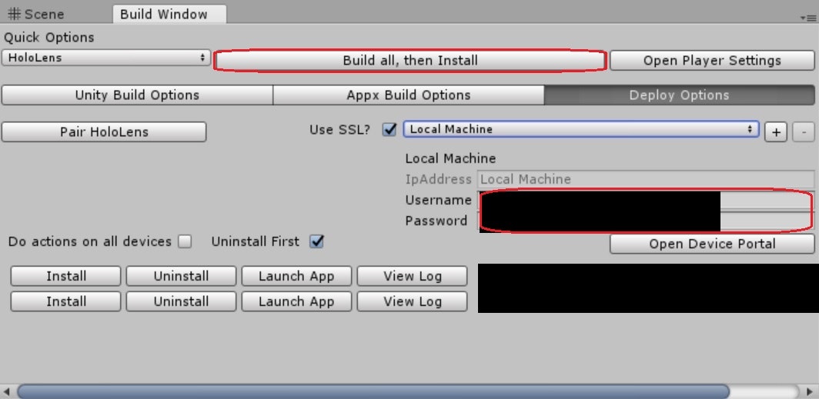Viewport: 819px width, 399px height.
Task: Click Build all, then Install
Action: coord(410,61)
